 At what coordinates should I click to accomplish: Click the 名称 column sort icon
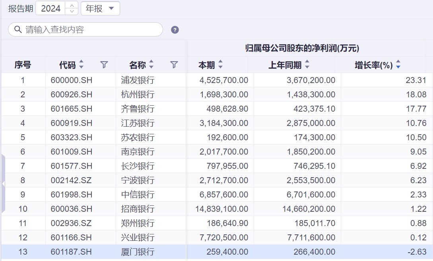click(x=151, y=64)
